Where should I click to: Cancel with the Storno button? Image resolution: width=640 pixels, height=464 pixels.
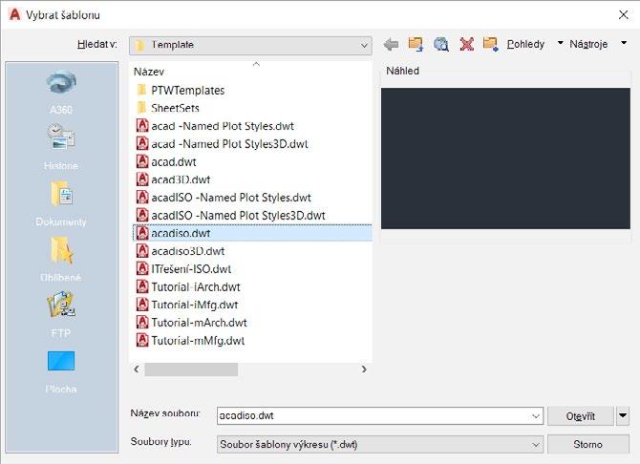tap(587, 444)
